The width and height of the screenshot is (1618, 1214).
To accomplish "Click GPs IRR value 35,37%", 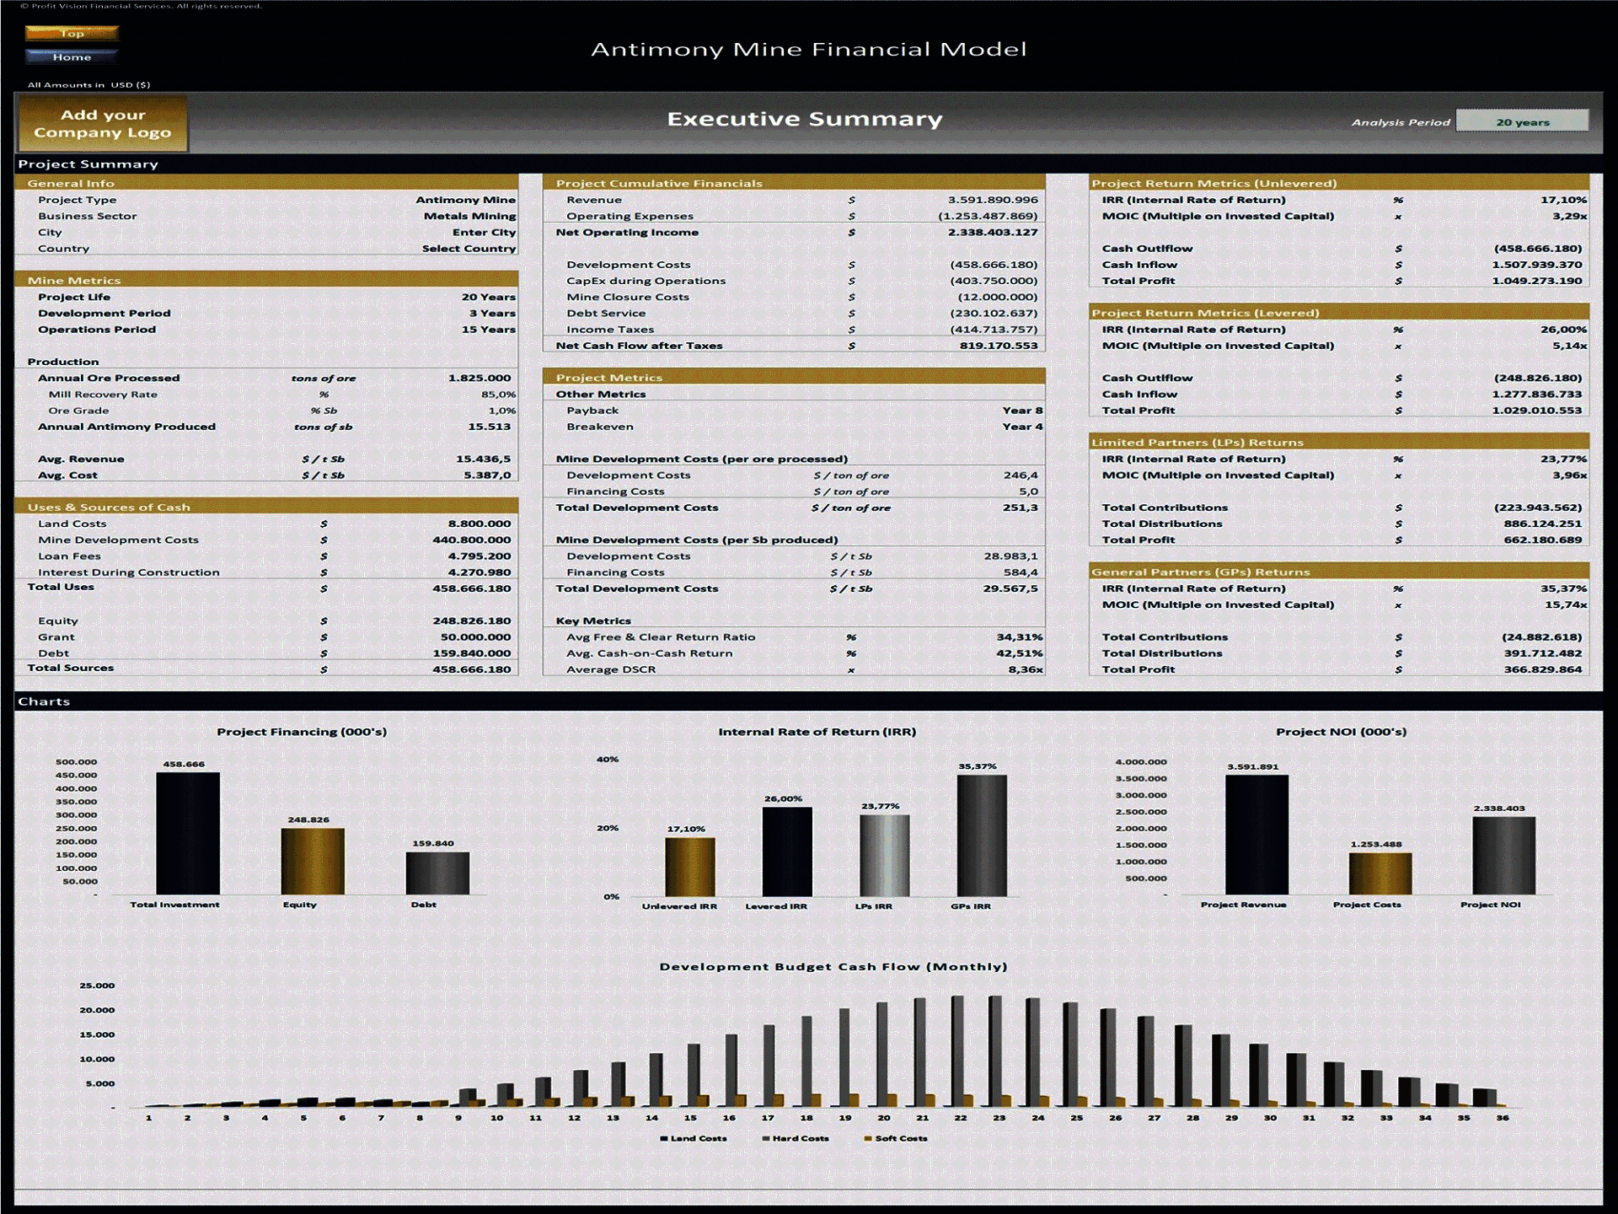I will (1563, 588).
